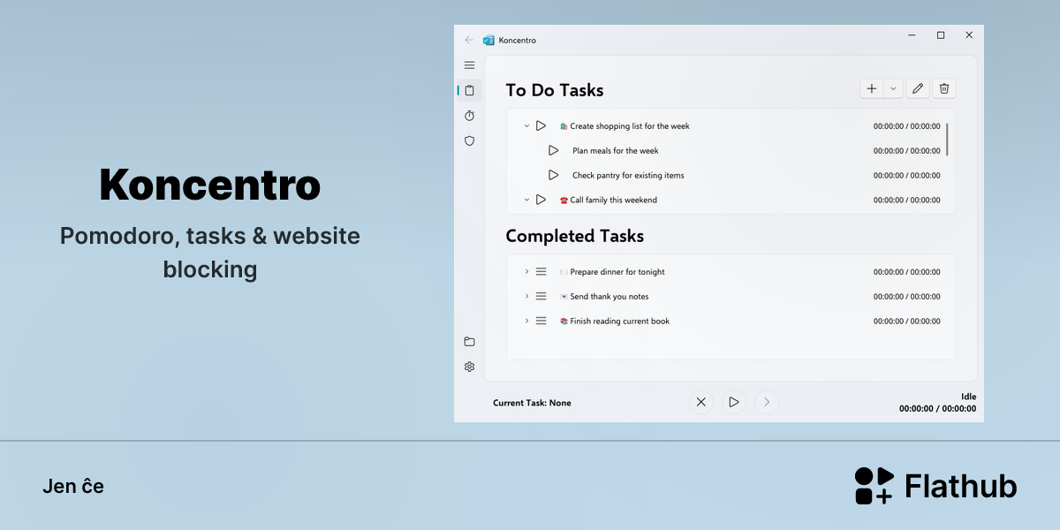1060x530 pixels.
Task: Click the Idle status label
Action: point(969,397)
